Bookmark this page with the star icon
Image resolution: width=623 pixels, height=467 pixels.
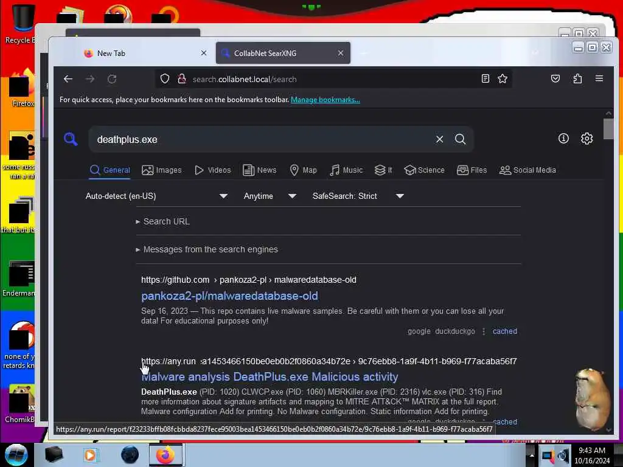pos(503,78)
